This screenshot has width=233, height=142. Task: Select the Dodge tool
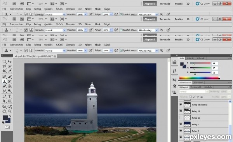10,91
